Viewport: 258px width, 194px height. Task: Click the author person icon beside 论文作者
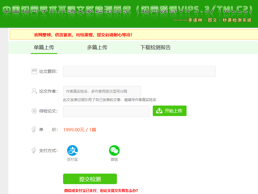coord(34,91)
